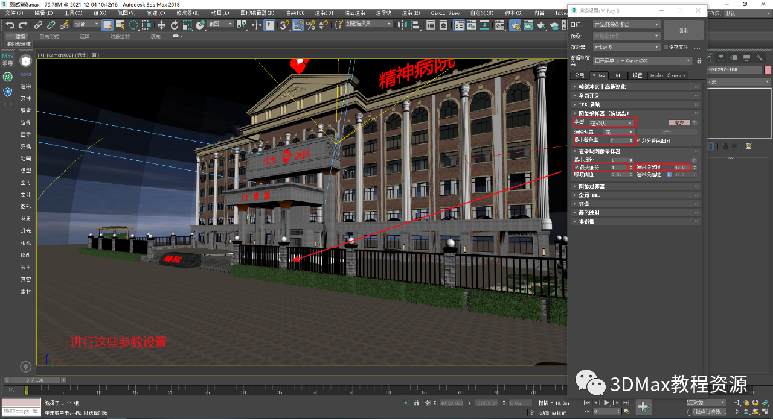
Task: Switch to the GI tab
Action: click(x=617, y=75)
